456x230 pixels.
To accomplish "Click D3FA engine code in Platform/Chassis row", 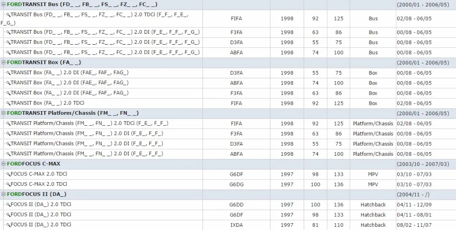I will [236, 144].
